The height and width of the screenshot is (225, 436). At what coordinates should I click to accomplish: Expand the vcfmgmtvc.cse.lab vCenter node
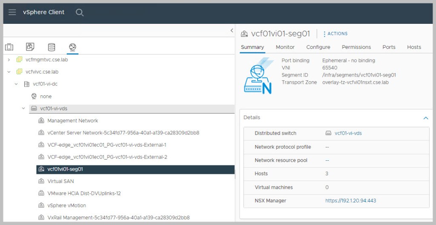click(x=9, y=60)
